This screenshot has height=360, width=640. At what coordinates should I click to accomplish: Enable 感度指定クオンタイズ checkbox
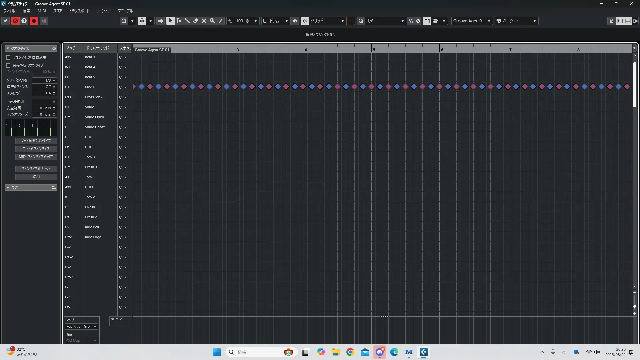(x=8, y=65)
